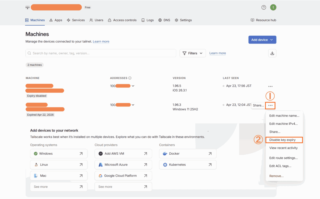Click Learn more link under Machines heading

tap(101, 42)
